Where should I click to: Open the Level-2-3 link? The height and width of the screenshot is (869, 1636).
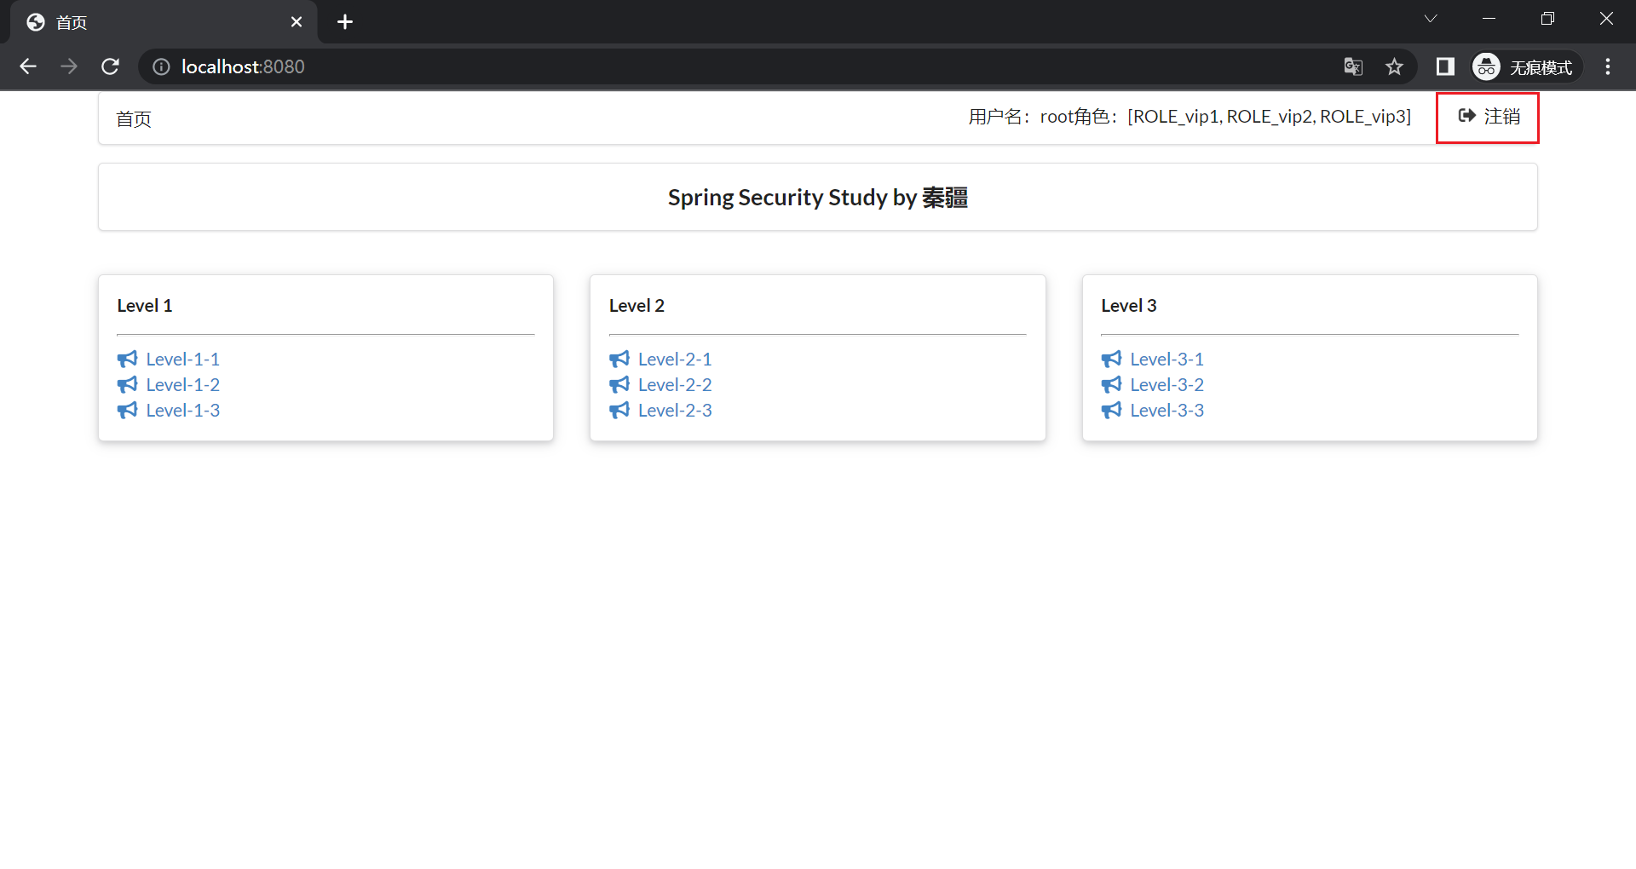tap(675, 411)
